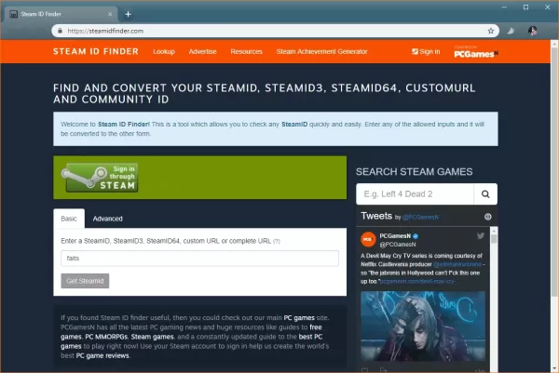559x373 pixels.
Task: Click the STEAM ID FINDER site logo
Action: (x=96, y=51)
